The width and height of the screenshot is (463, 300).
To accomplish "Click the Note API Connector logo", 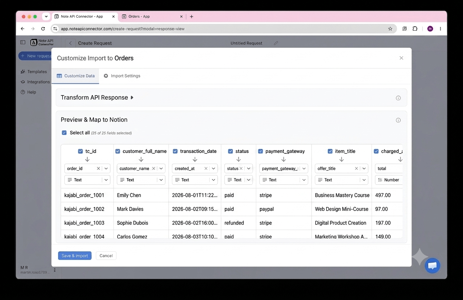I will pyautogui.click(x=42, y=43).
